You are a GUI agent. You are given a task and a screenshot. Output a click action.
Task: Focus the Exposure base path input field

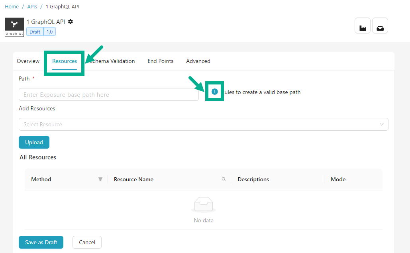pyautogui.click(x=108, y=95)
